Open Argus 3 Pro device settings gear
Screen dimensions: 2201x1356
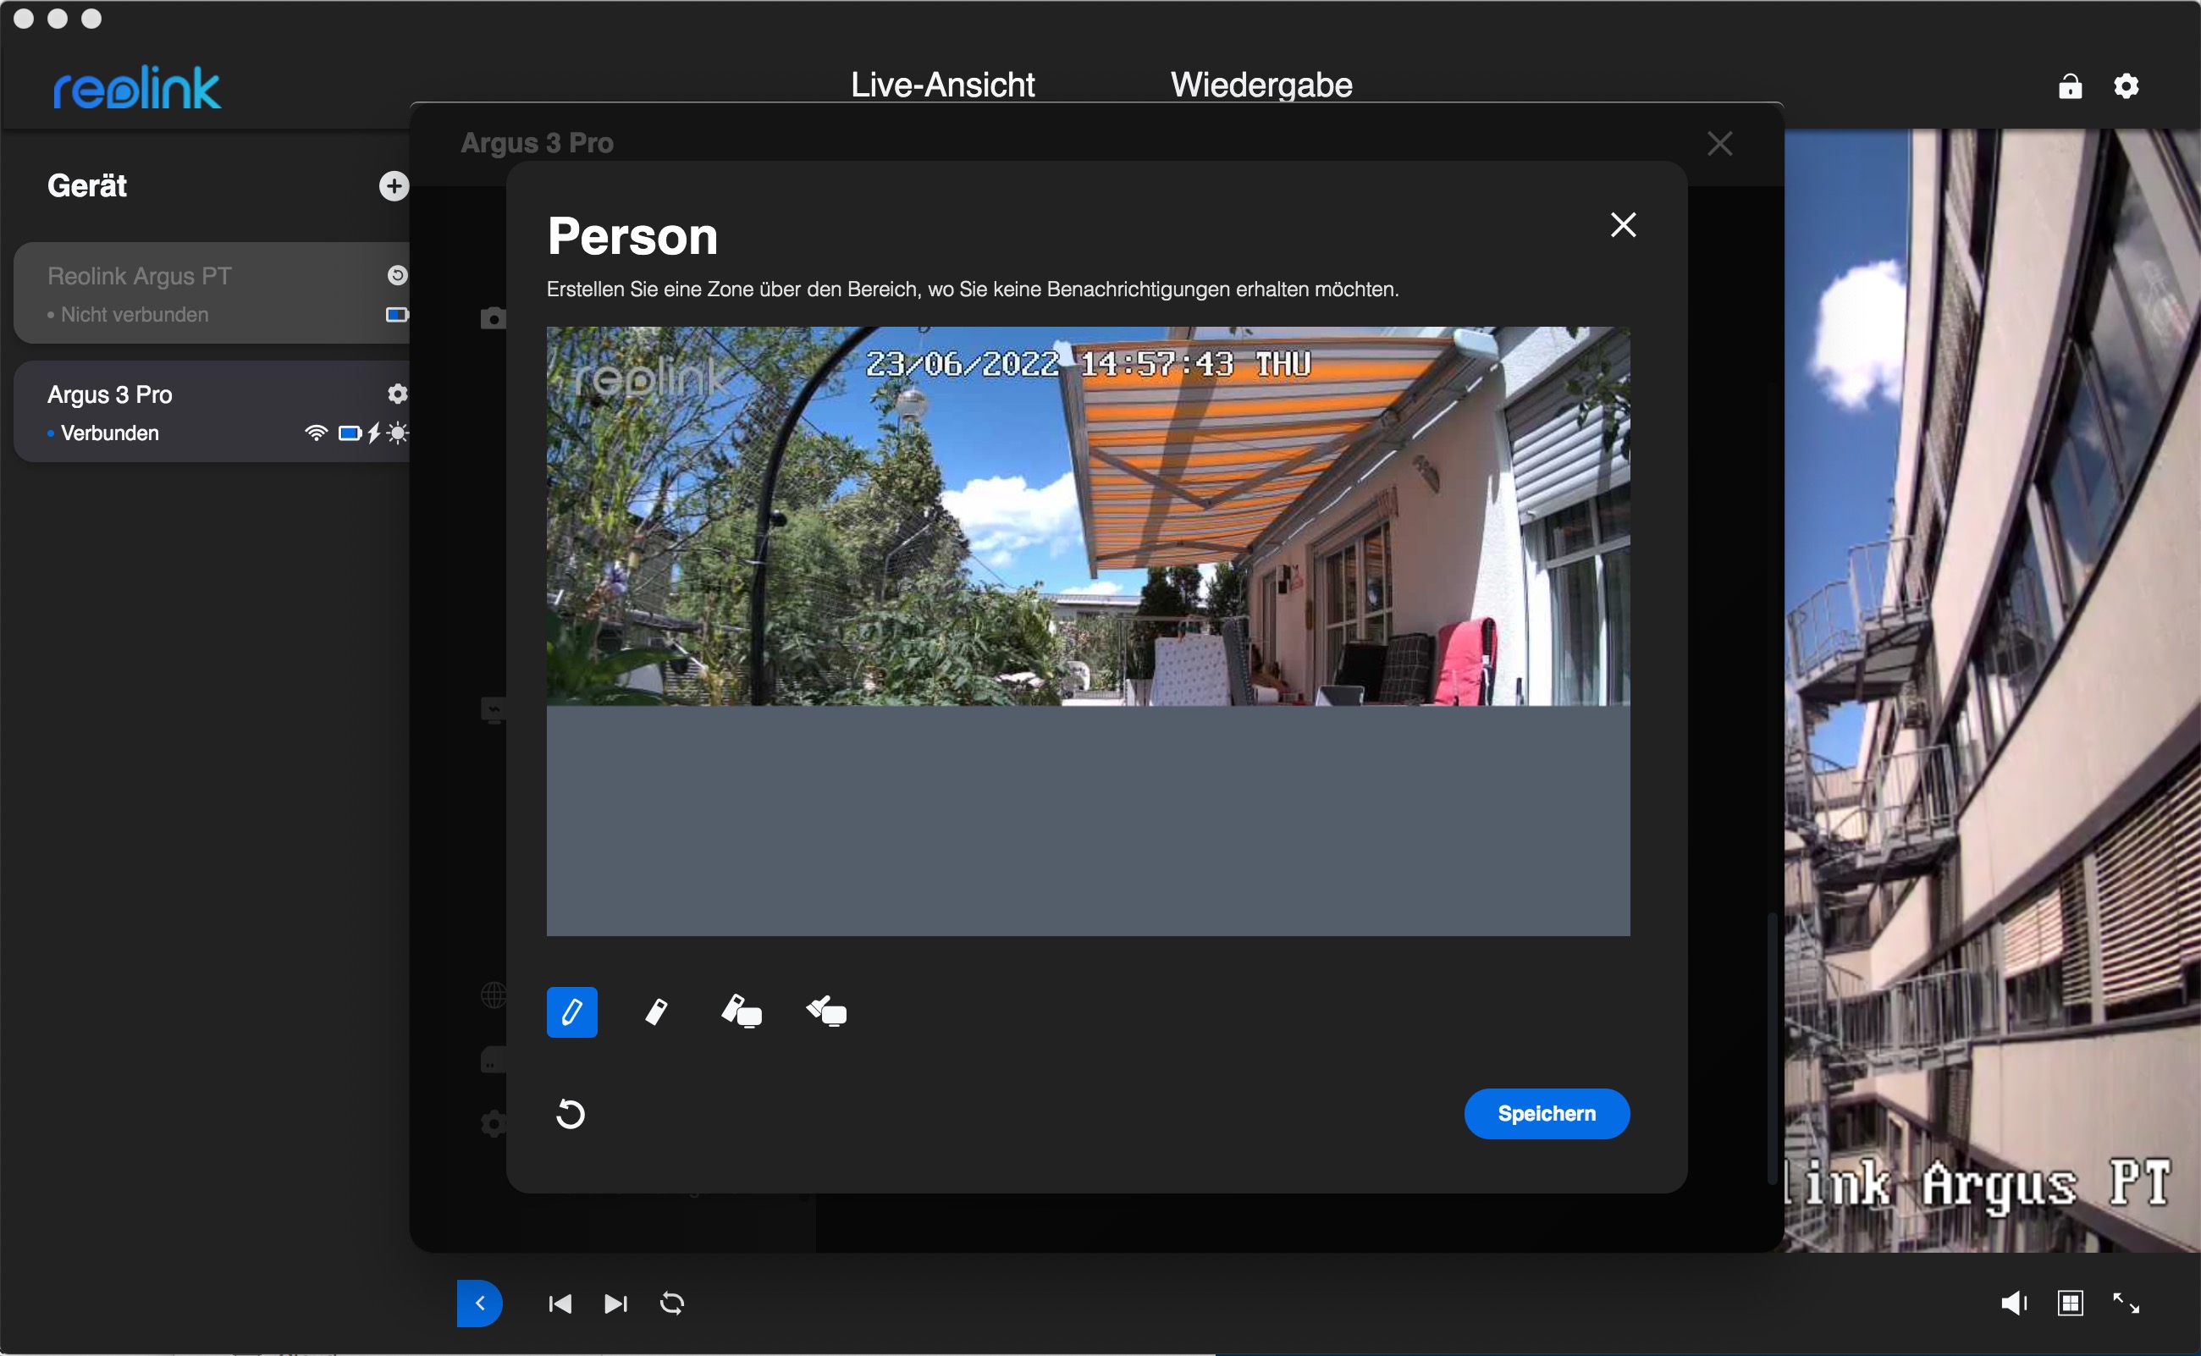click(x=396, y=394)
